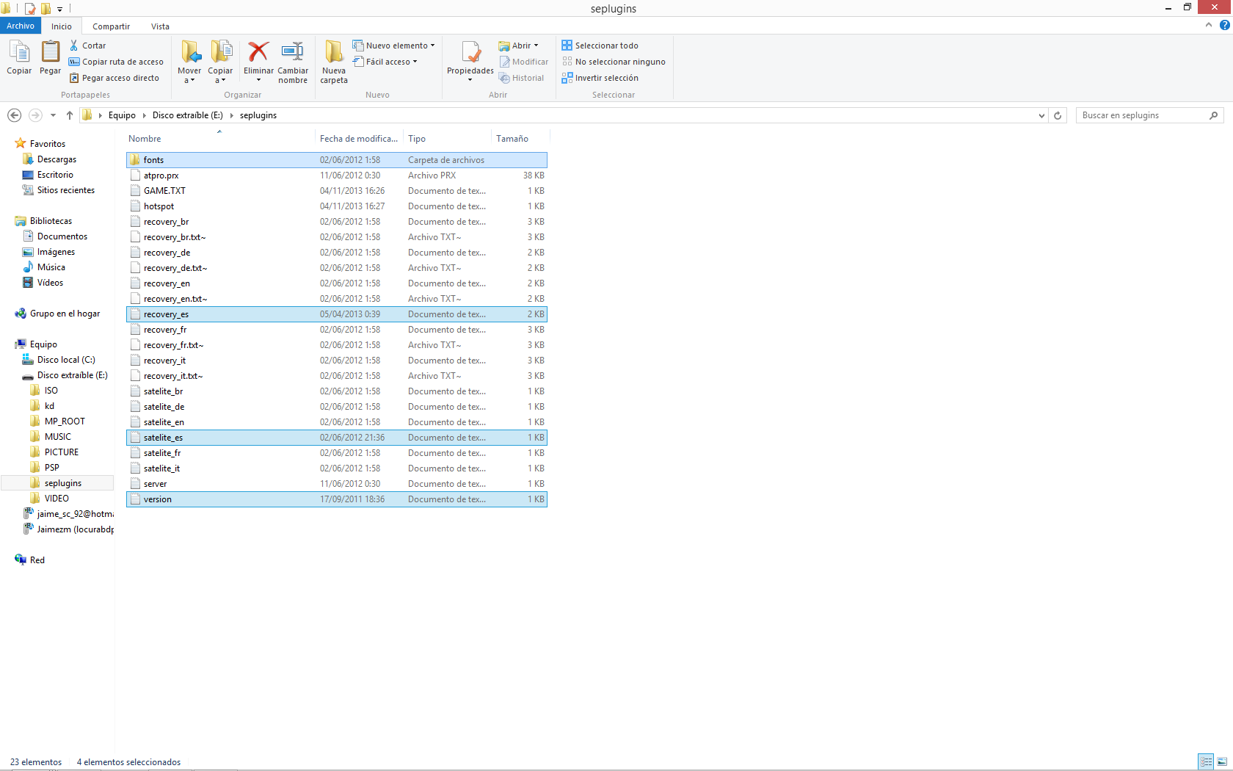
Task: Click the Pegar clipboard icon
Action: (50, 53)
